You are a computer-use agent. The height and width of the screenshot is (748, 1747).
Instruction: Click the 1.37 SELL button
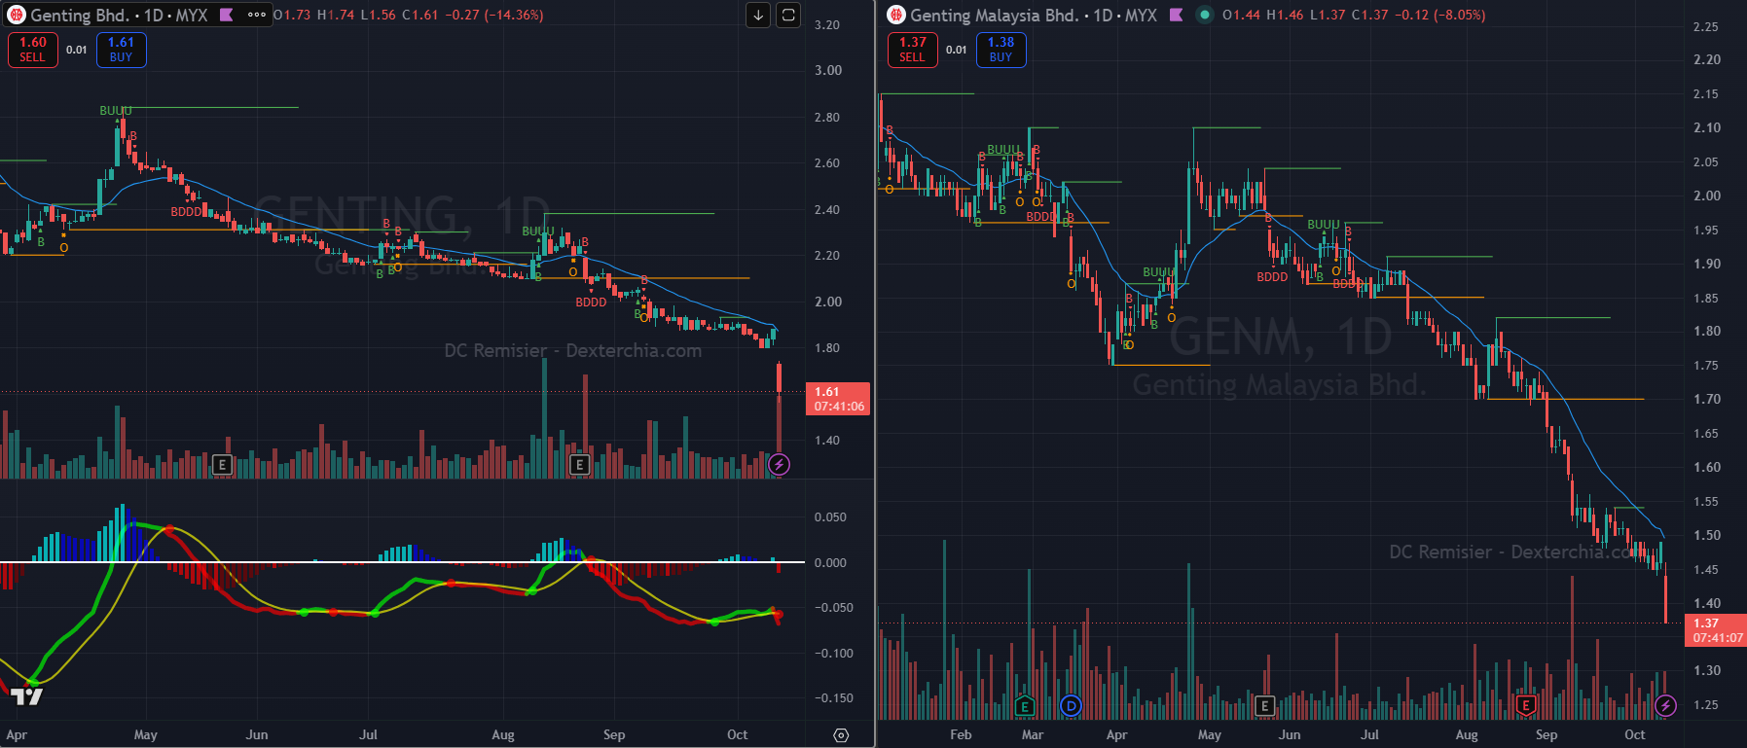pos(913,50)
